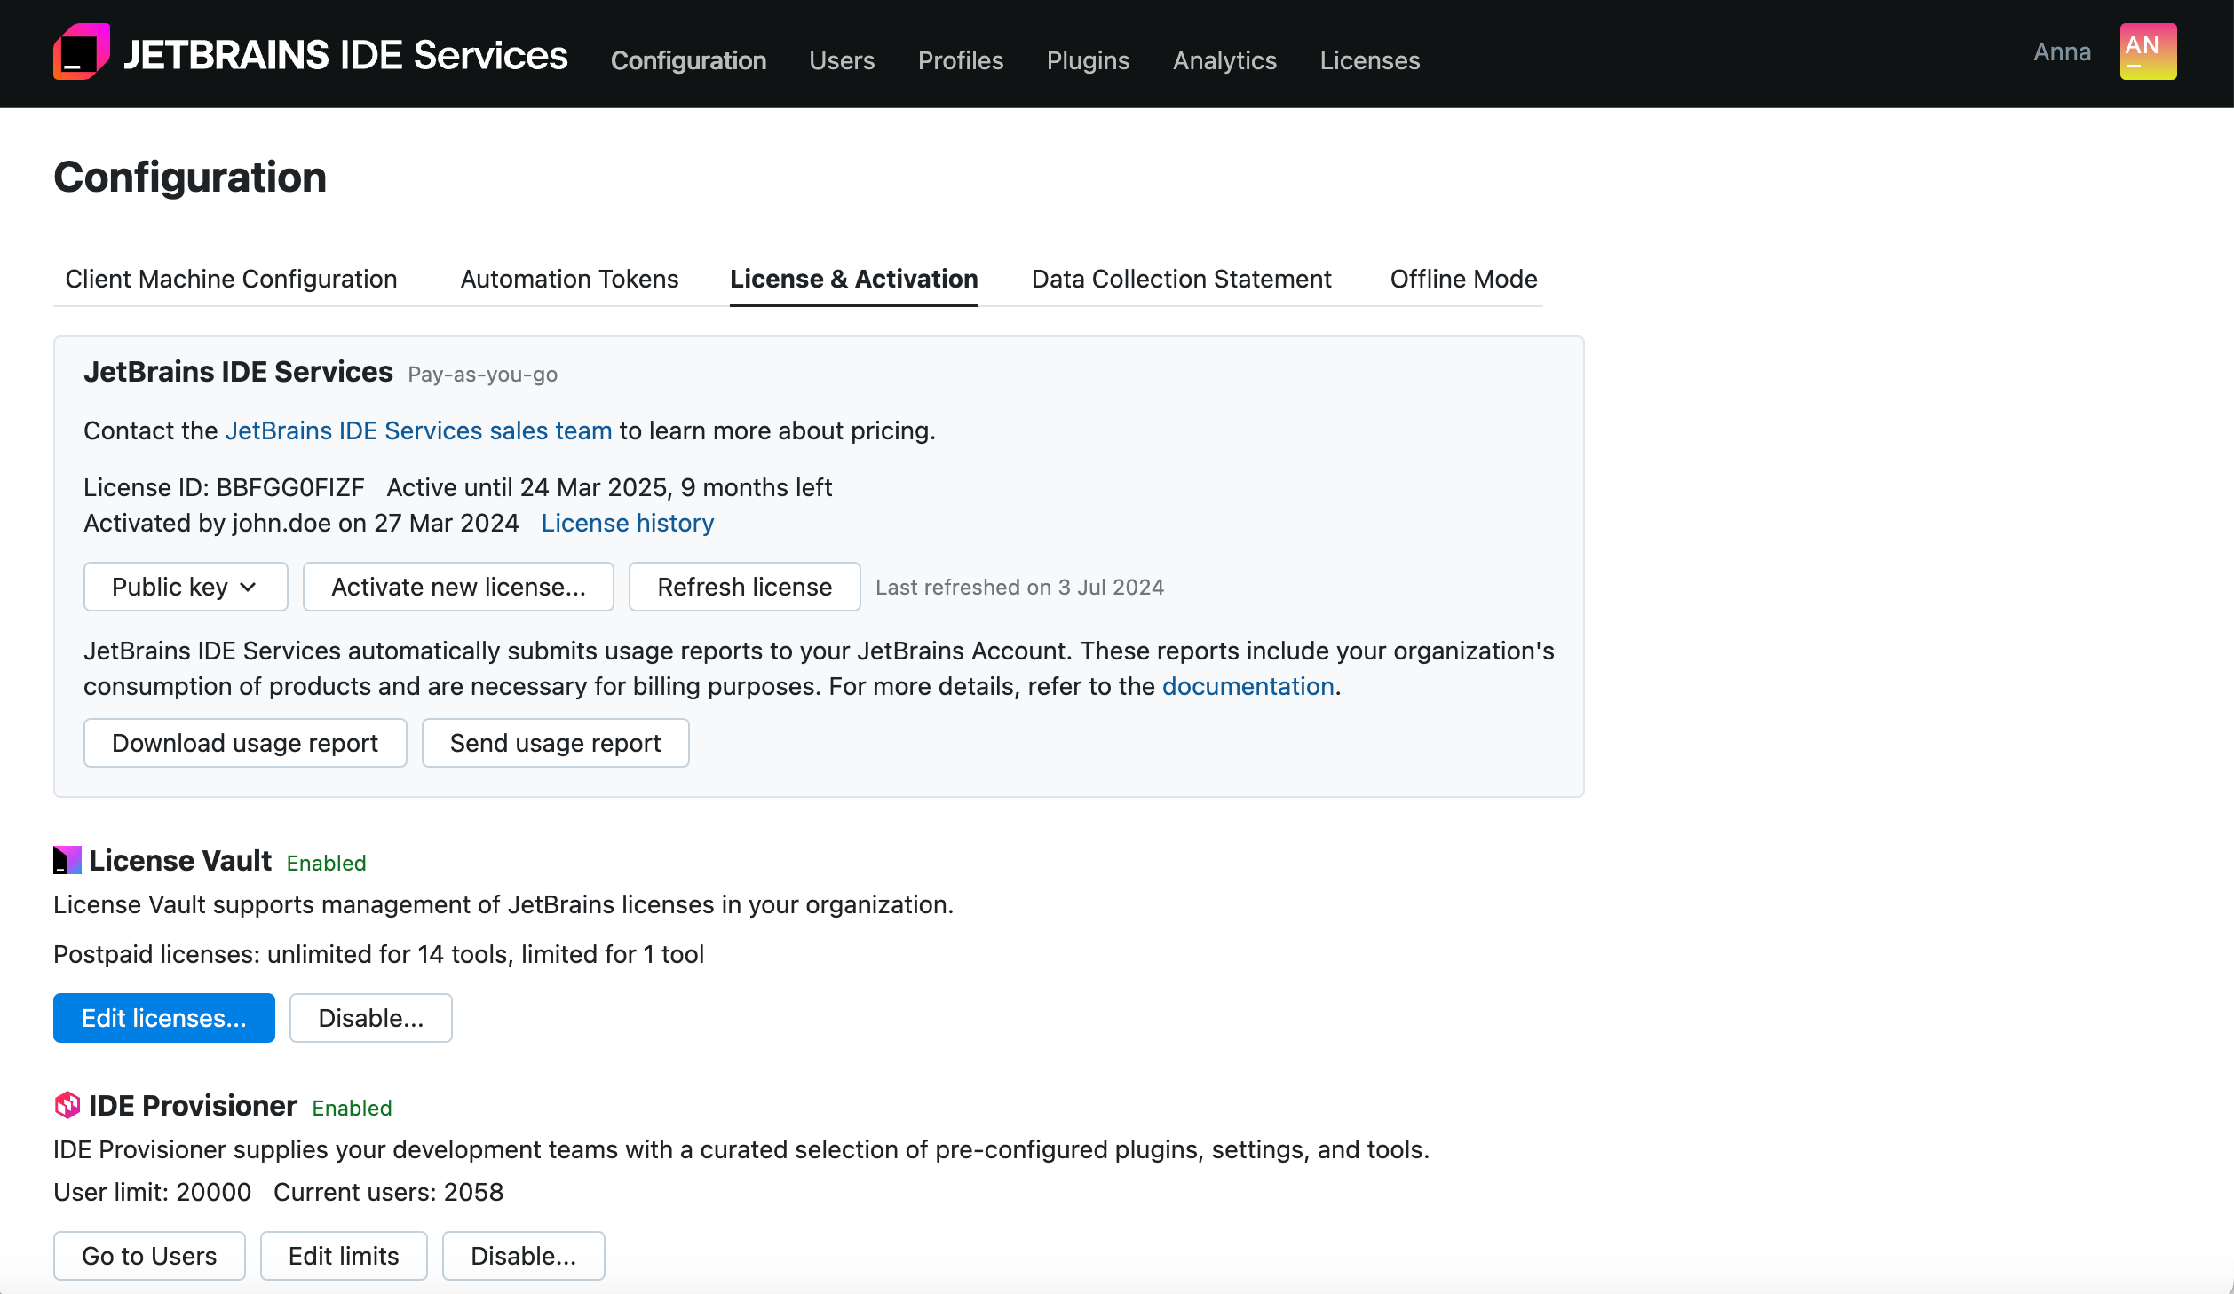Open the Configuration top navigation item
This screenshot has height=1294, width=2234.
pyautogui.click(x=688, y=60)
